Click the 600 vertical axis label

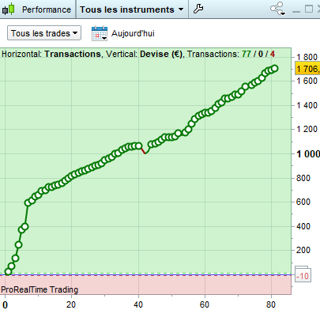click(303, 202)
